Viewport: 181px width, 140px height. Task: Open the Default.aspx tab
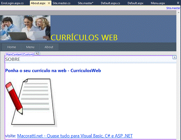(x=136, y=3)
